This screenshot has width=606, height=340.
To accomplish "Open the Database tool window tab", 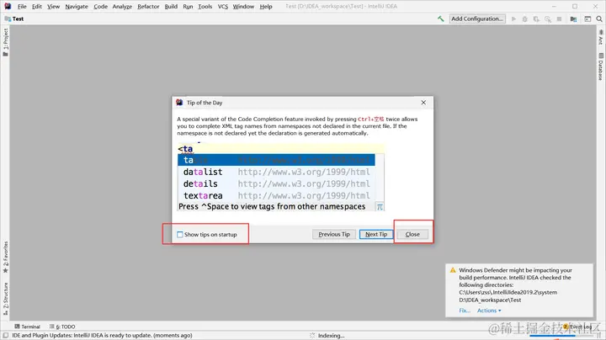I will (x=601, y=66).
